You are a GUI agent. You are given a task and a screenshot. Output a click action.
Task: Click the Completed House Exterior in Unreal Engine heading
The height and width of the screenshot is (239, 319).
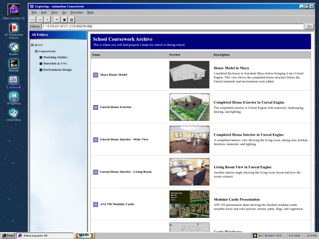(x=249, y=103)
